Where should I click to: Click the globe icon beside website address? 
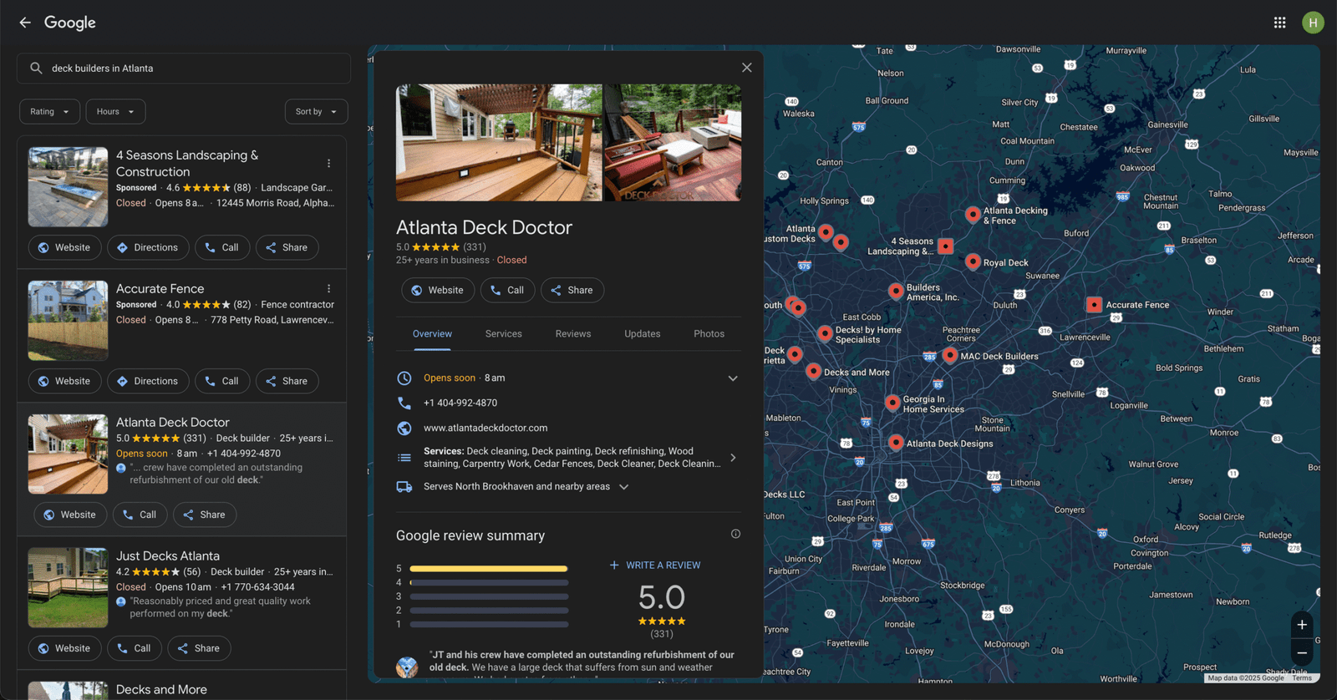pyautogui.click(x=404, y=428)
